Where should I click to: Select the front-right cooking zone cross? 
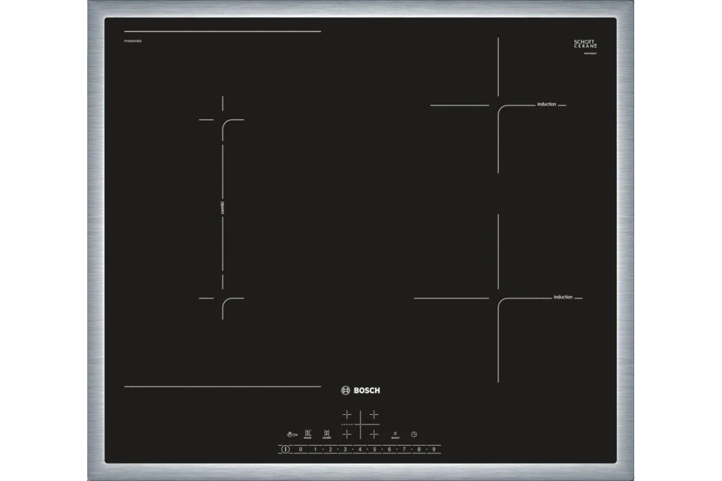coord(374,434)
